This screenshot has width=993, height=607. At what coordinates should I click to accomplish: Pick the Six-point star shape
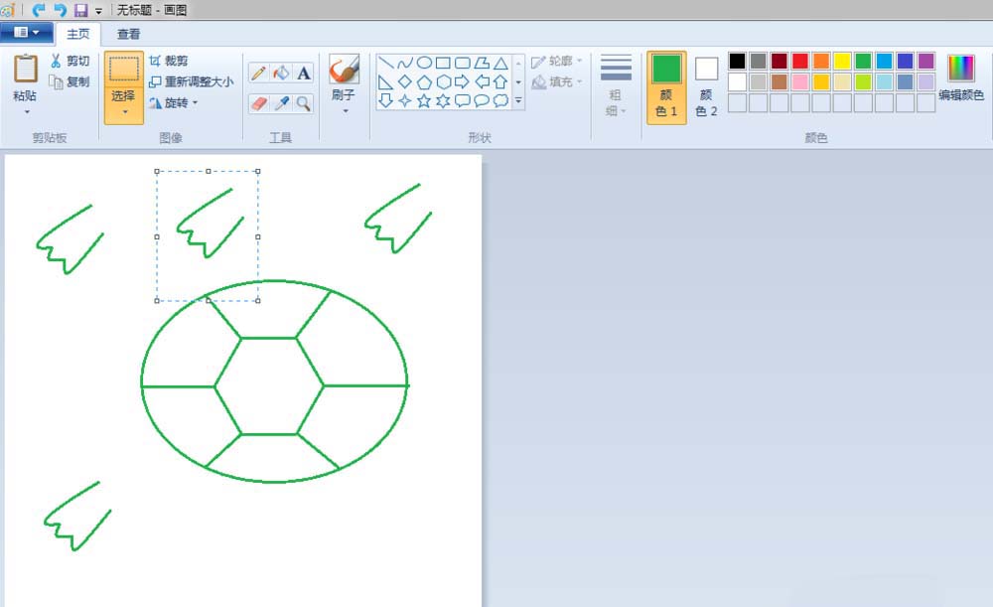(443, 100)
